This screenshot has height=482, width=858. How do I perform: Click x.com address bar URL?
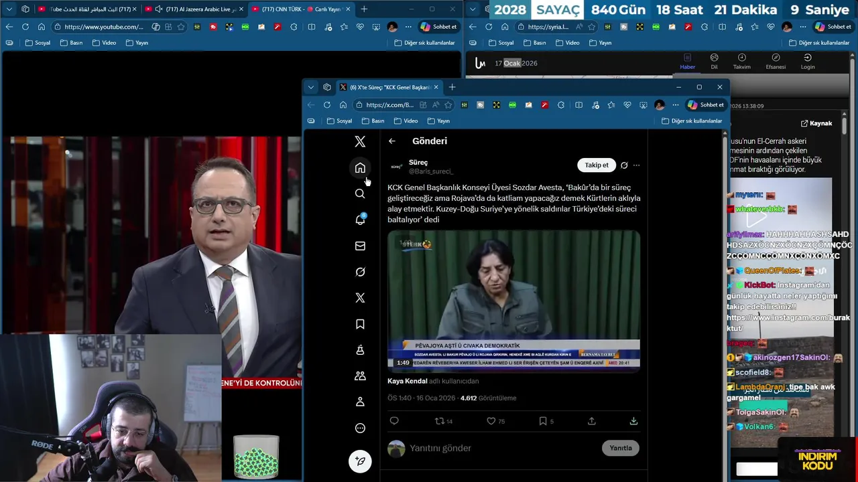pyautogui.click(x=389, y=105)
